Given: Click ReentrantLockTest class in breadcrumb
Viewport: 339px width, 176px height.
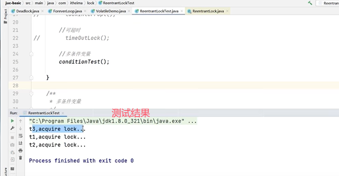Looking at the screenshot, I should click(116, 3).
